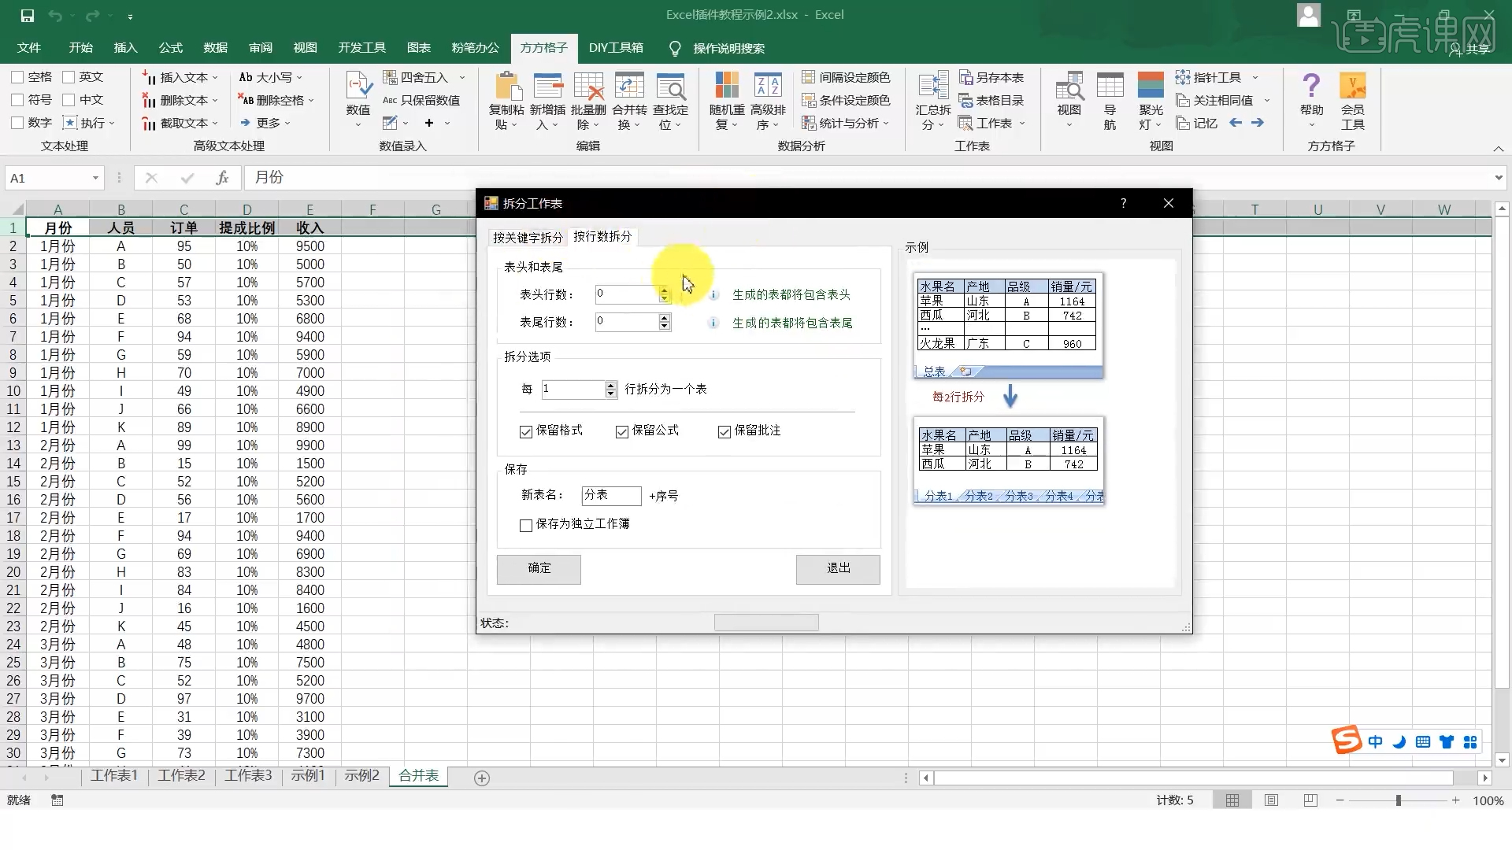1512x850 pixels.
Task: Toggle the 数字 checkbox
Action: point(17,123)
